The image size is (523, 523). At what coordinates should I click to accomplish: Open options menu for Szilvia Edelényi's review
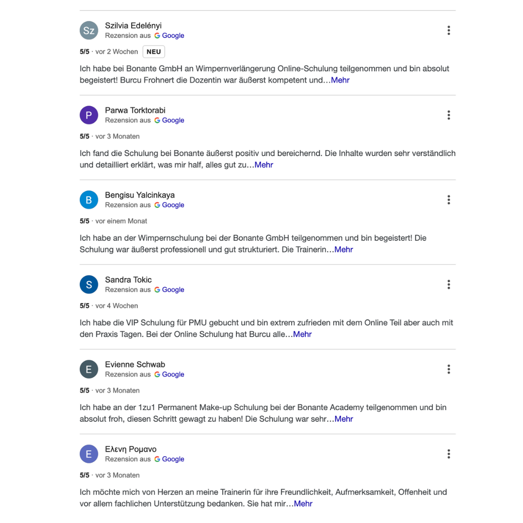coord(448,31)
